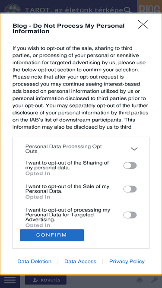The width and height of the screenshot is (162, 288).
Task: Click the Personal Data Processing Opt Outs heading
Action: click(64, 149)
